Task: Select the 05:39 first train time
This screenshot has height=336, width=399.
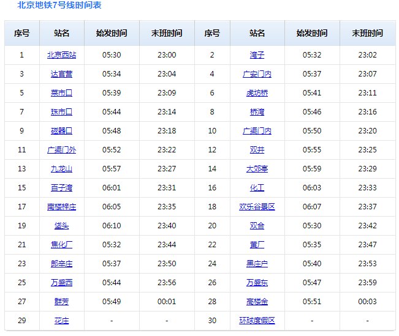Action: click(x=112, y=93)
